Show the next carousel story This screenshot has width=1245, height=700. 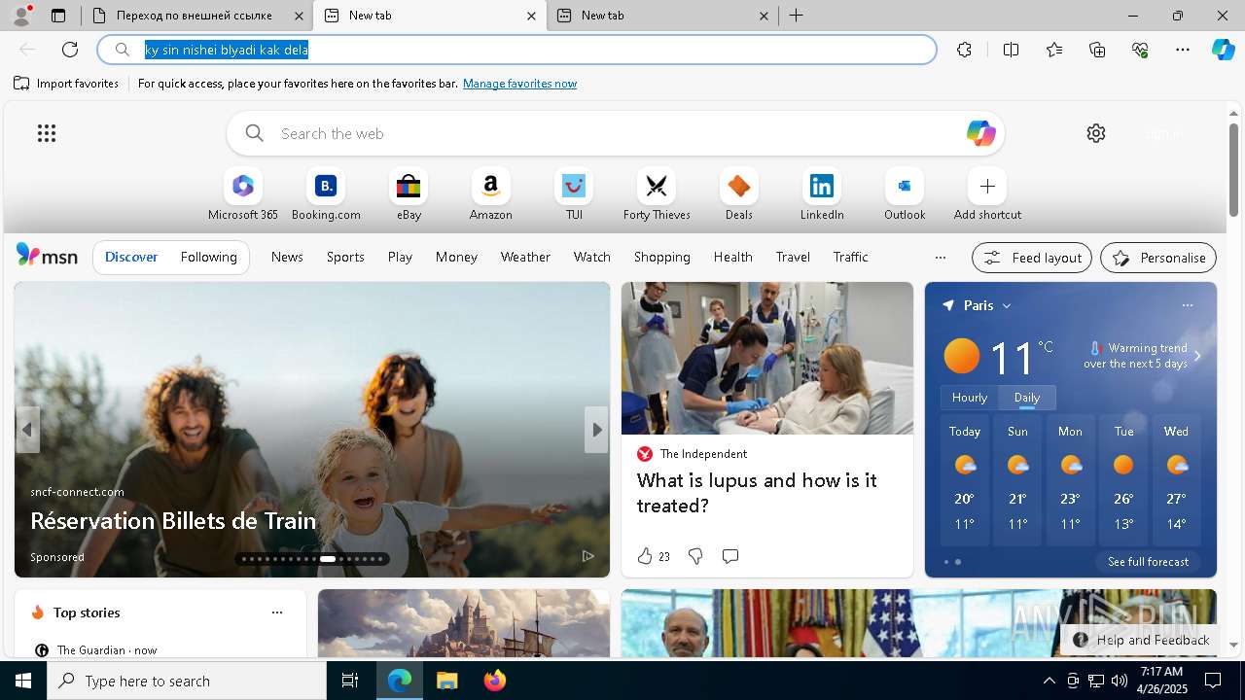click(596, 430)
